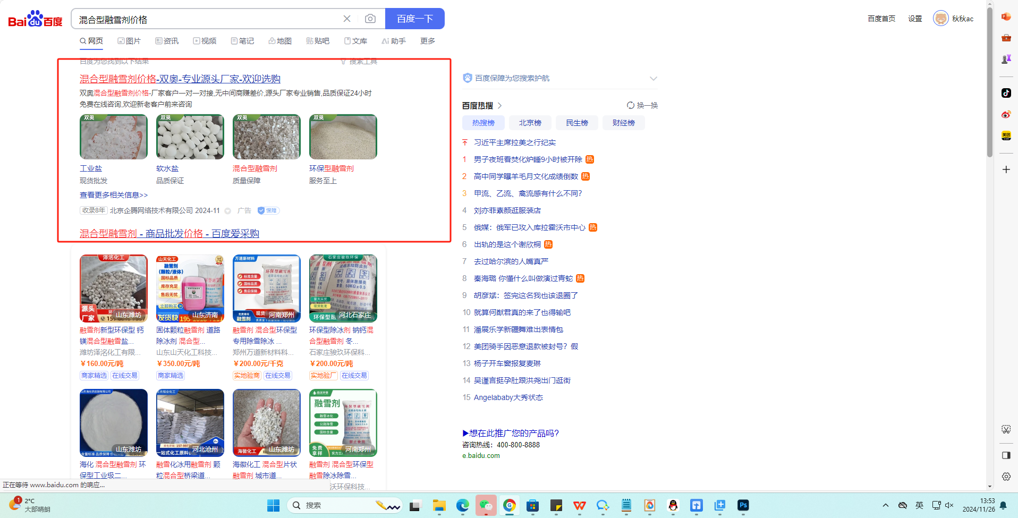
Task: Show hidden system tray icons
Action: 885,505
